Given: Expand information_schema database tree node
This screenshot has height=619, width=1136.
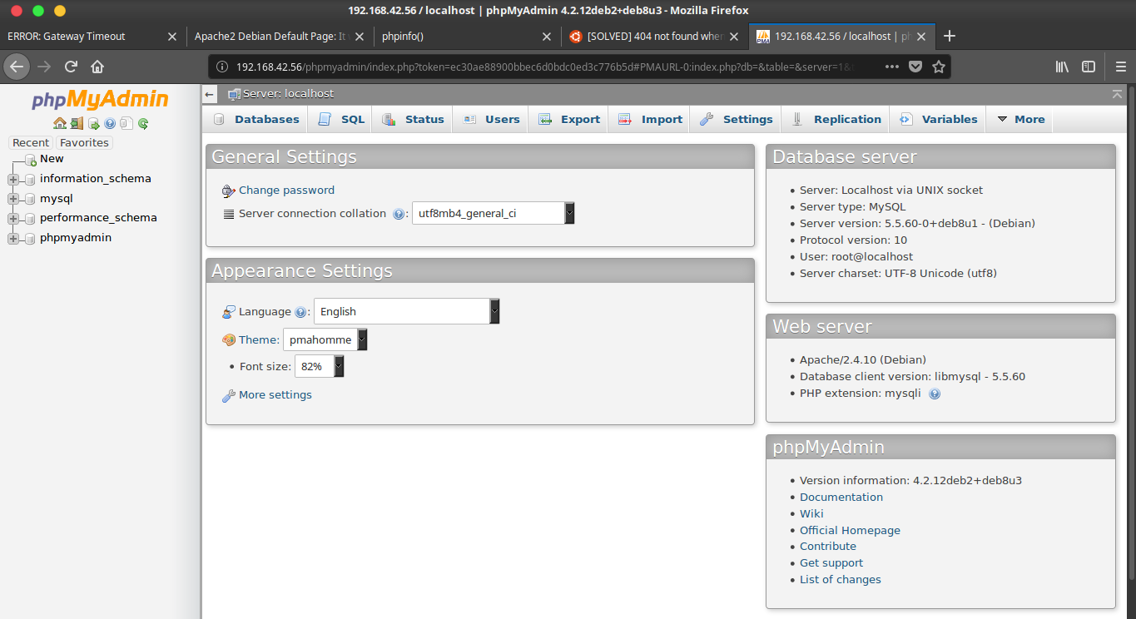Looking at the screenshot, I should pos(13,180).
